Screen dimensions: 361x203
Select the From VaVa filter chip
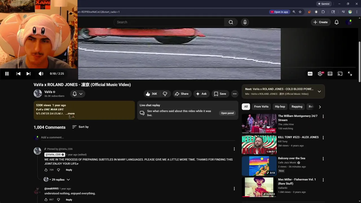pyautogui.click(x=261, y=107)
